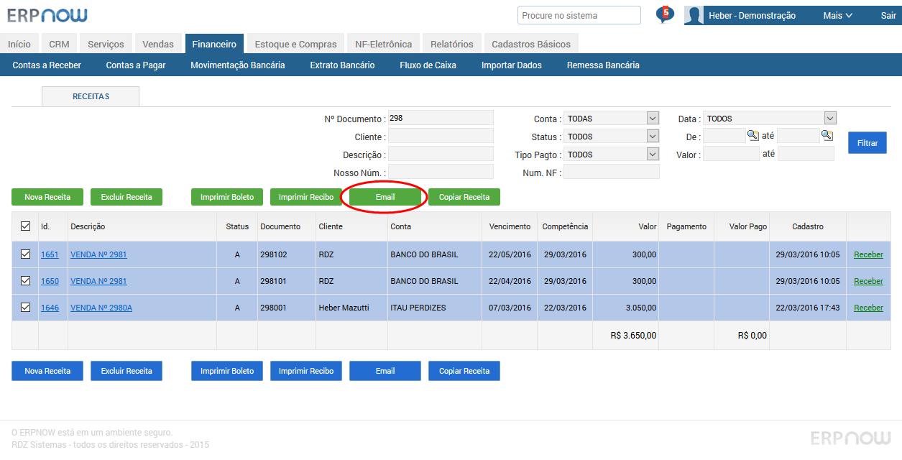Screen dimensions: 902x460
Task: Click the Nosso Núm. filter field
Action: [x=441, y=171]
